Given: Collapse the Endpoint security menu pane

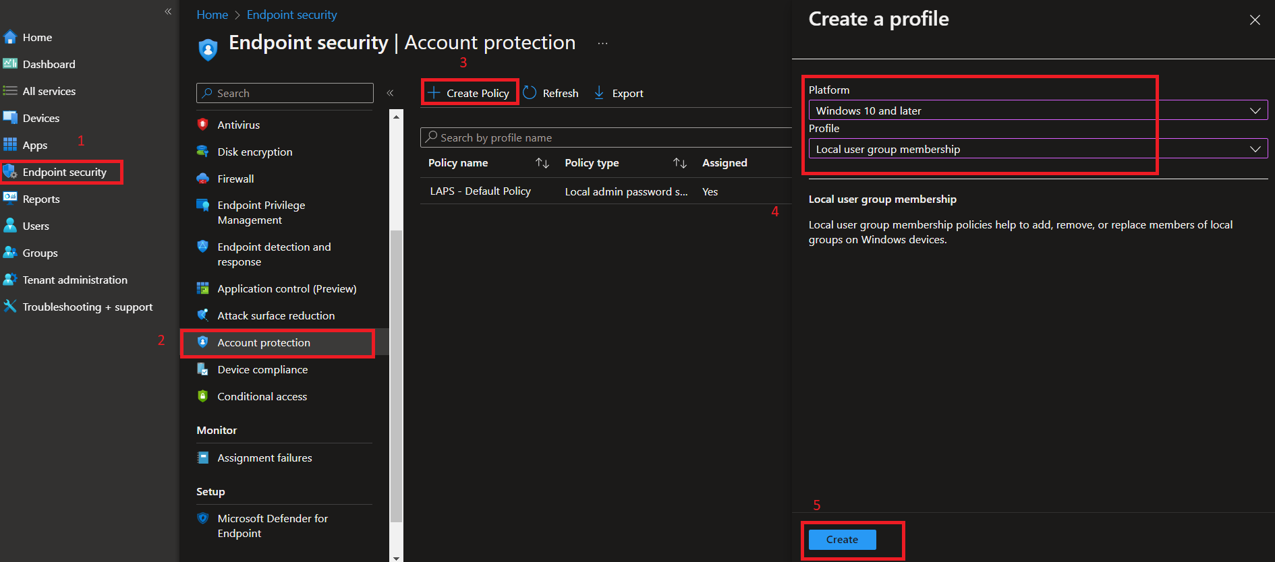Looking at the screenshot, I should point(390,93).
